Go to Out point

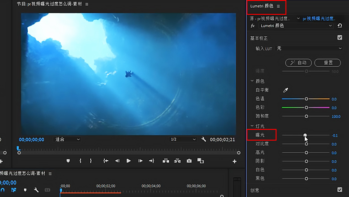coord(152,161)
